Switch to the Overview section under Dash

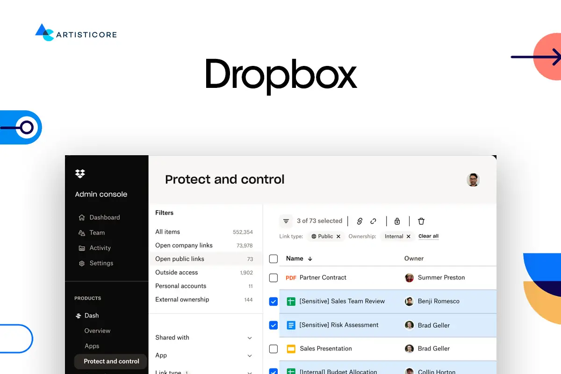97,331
